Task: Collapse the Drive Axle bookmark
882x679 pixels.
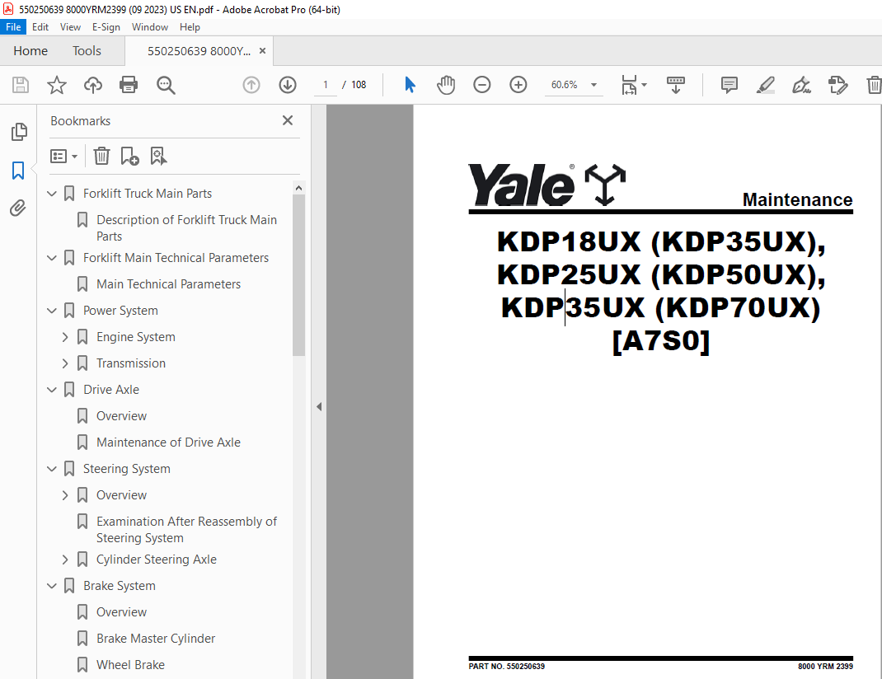Action: click(52, 390)
